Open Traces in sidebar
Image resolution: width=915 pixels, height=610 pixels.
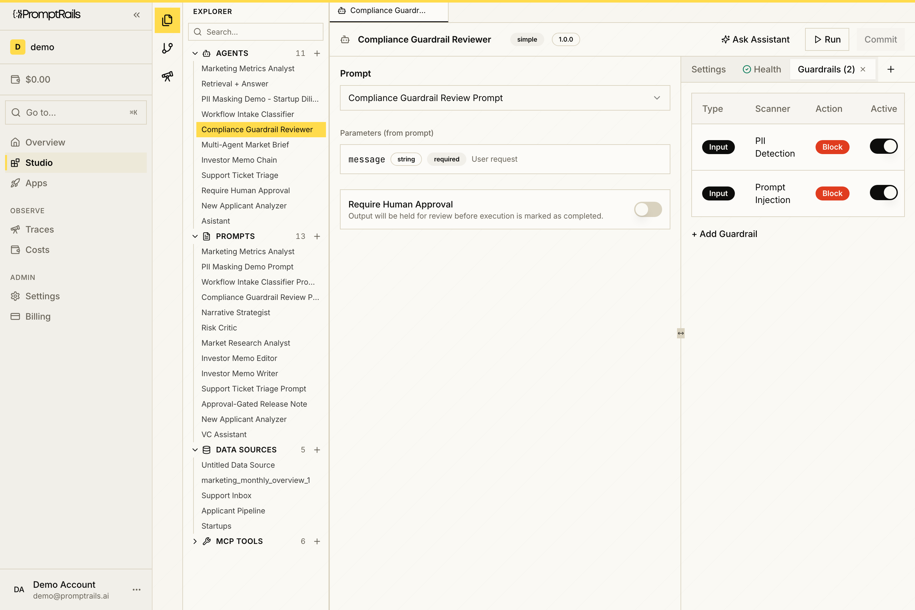click(x=76, y=229)
